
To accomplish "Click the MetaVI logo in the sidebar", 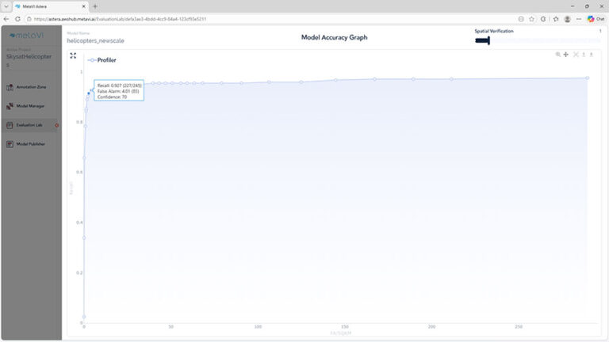I will (26, 36).
